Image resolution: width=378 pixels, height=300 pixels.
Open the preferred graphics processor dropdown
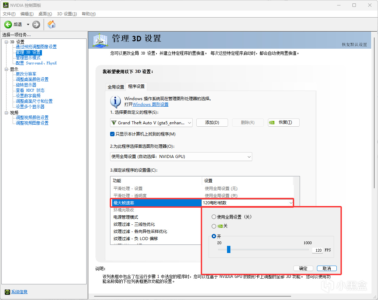pos(181,157)
